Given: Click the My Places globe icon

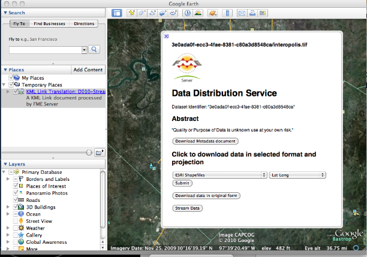Looking at the screenshot, I should [x=17, y=77].
